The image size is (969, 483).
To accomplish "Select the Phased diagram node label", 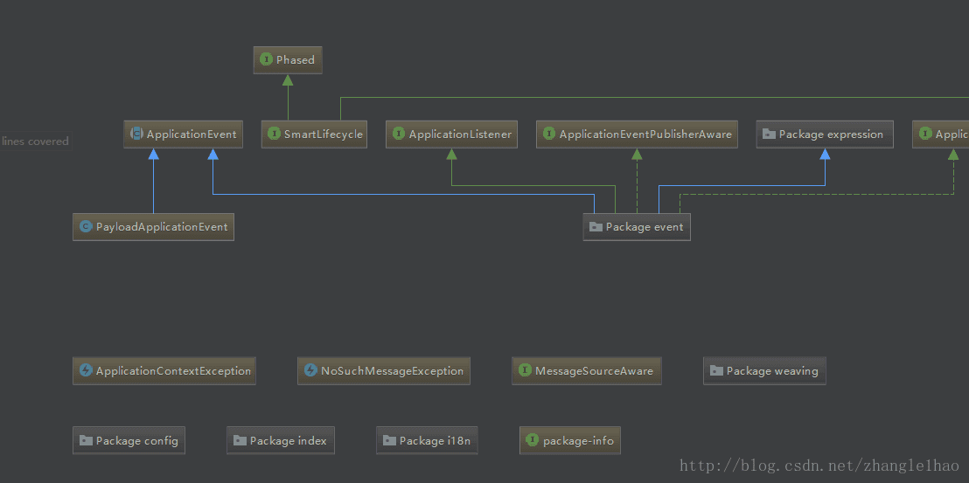I will [296, 60].
